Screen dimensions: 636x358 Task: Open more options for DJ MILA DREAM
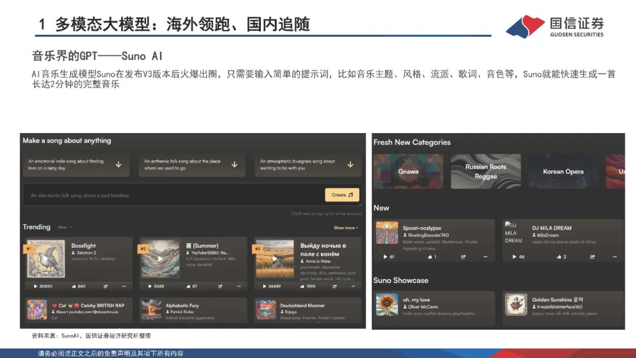point(614,257)
